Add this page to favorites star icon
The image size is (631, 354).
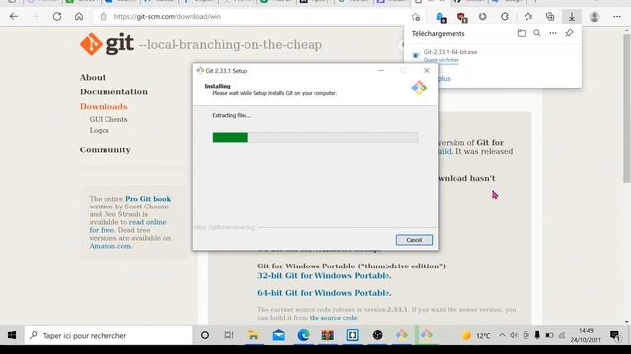pyautogui.click(x=416, y=17)
